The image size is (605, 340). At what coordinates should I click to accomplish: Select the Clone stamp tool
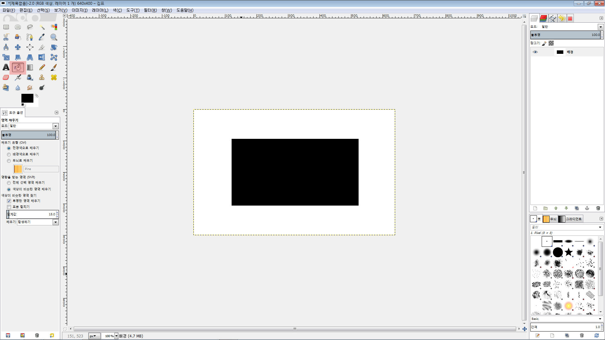tap(42, 77)
